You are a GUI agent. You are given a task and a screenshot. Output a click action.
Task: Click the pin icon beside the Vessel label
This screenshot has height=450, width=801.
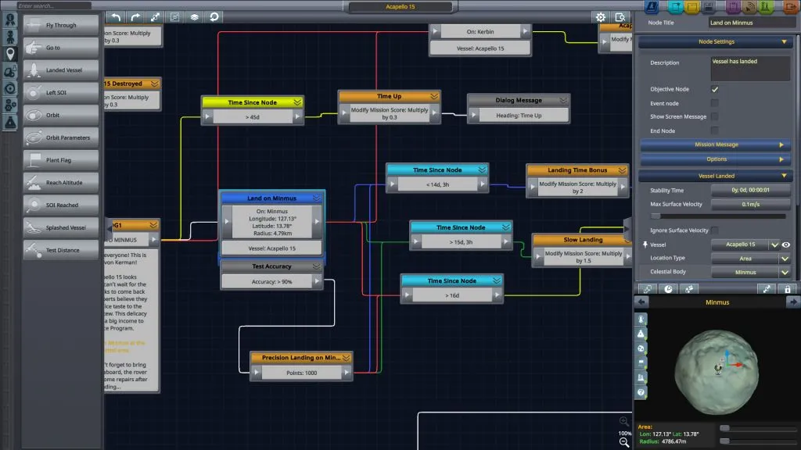(645, 245)
